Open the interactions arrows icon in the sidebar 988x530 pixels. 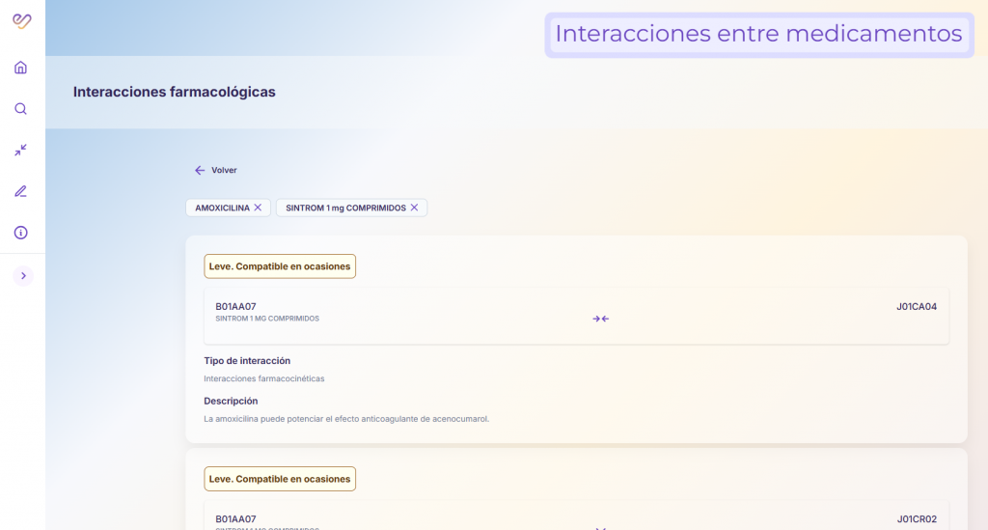point(21,150)
